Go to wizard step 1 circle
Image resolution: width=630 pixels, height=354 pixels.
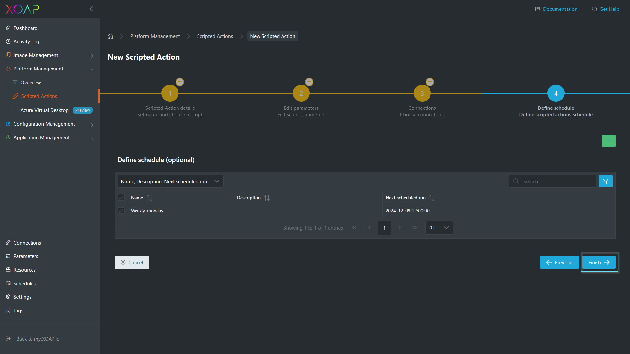tap(170, 93)
